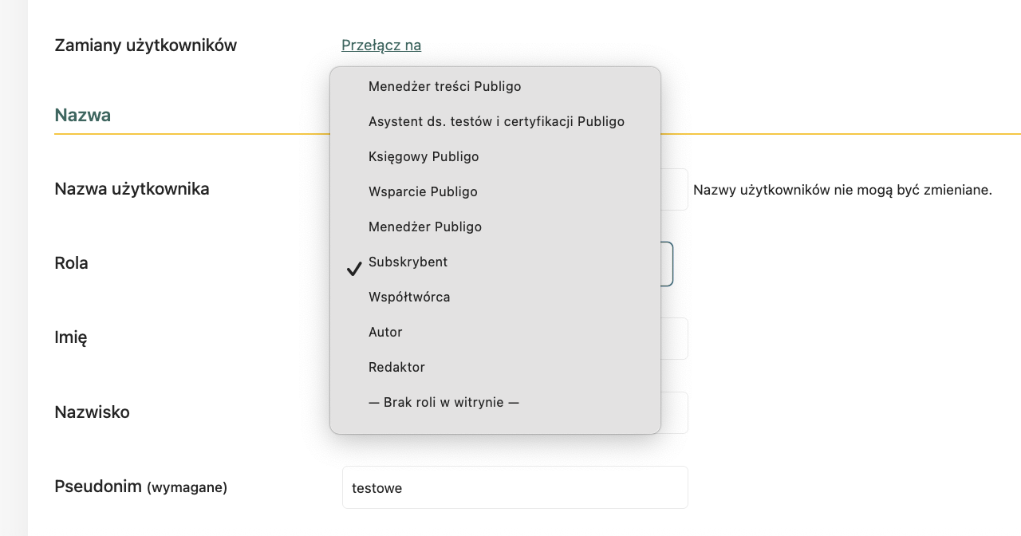Click the Pseudonim (wymagane) label
1021x536 pixels.
pos(140,487)
